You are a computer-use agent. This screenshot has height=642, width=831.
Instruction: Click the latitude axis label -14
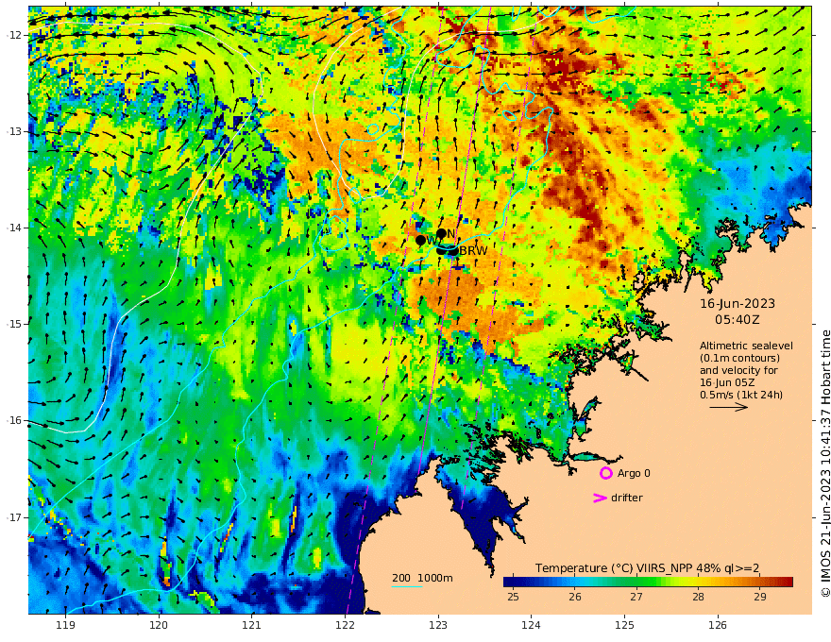pyautogui.click(x=14, y=228)
